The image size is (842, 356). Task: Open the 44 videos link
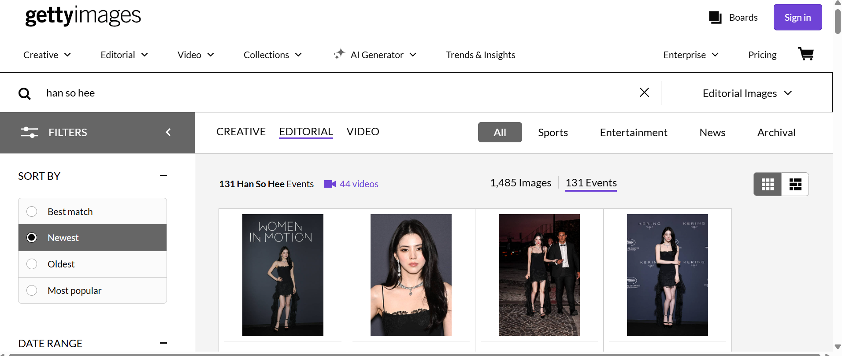358,184
